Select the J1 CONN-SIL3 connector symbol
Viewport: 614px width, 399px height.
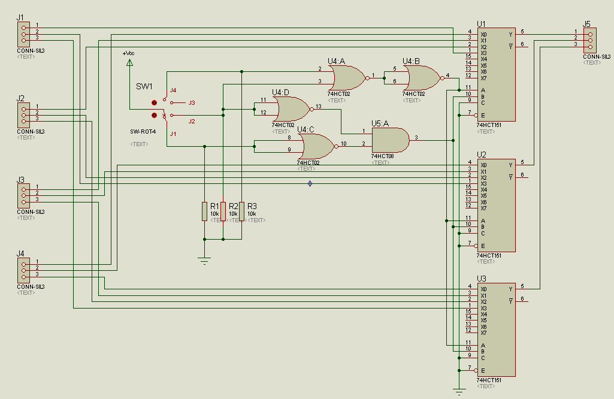23,34
